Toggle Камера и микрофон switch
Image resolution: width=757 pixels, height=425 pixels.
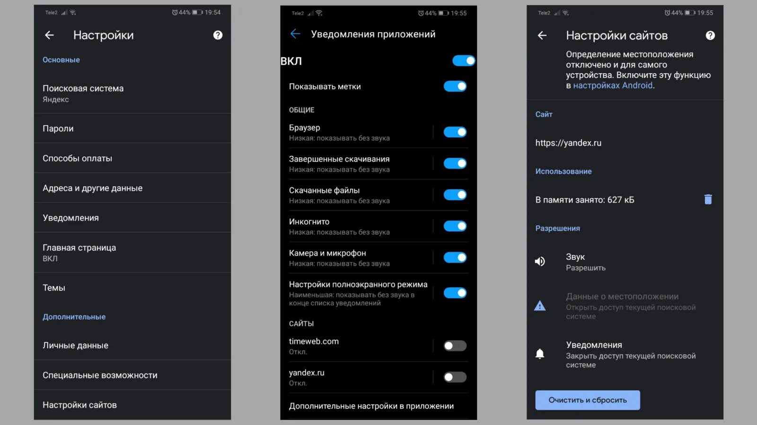tap(455, 257)
